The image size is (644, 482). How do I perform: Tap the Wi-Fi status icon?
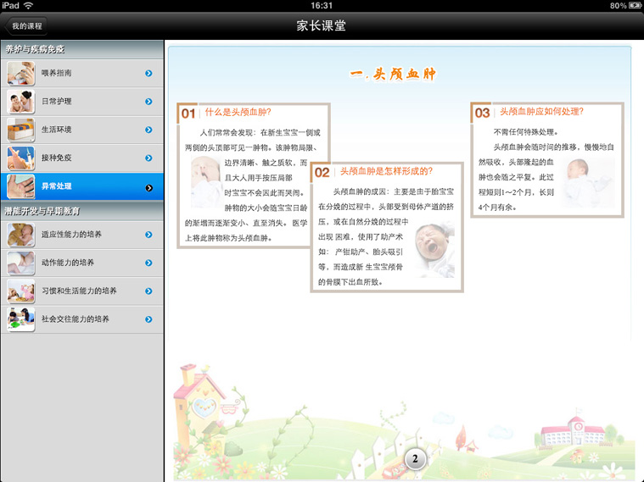tap(28, 5)
